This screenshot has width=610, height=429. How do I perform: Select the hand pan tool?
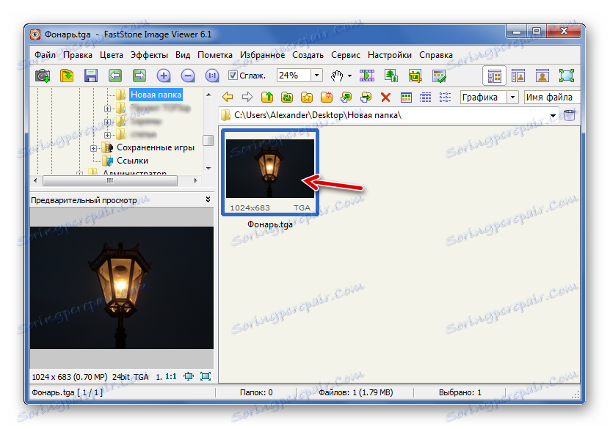[336, 76]
